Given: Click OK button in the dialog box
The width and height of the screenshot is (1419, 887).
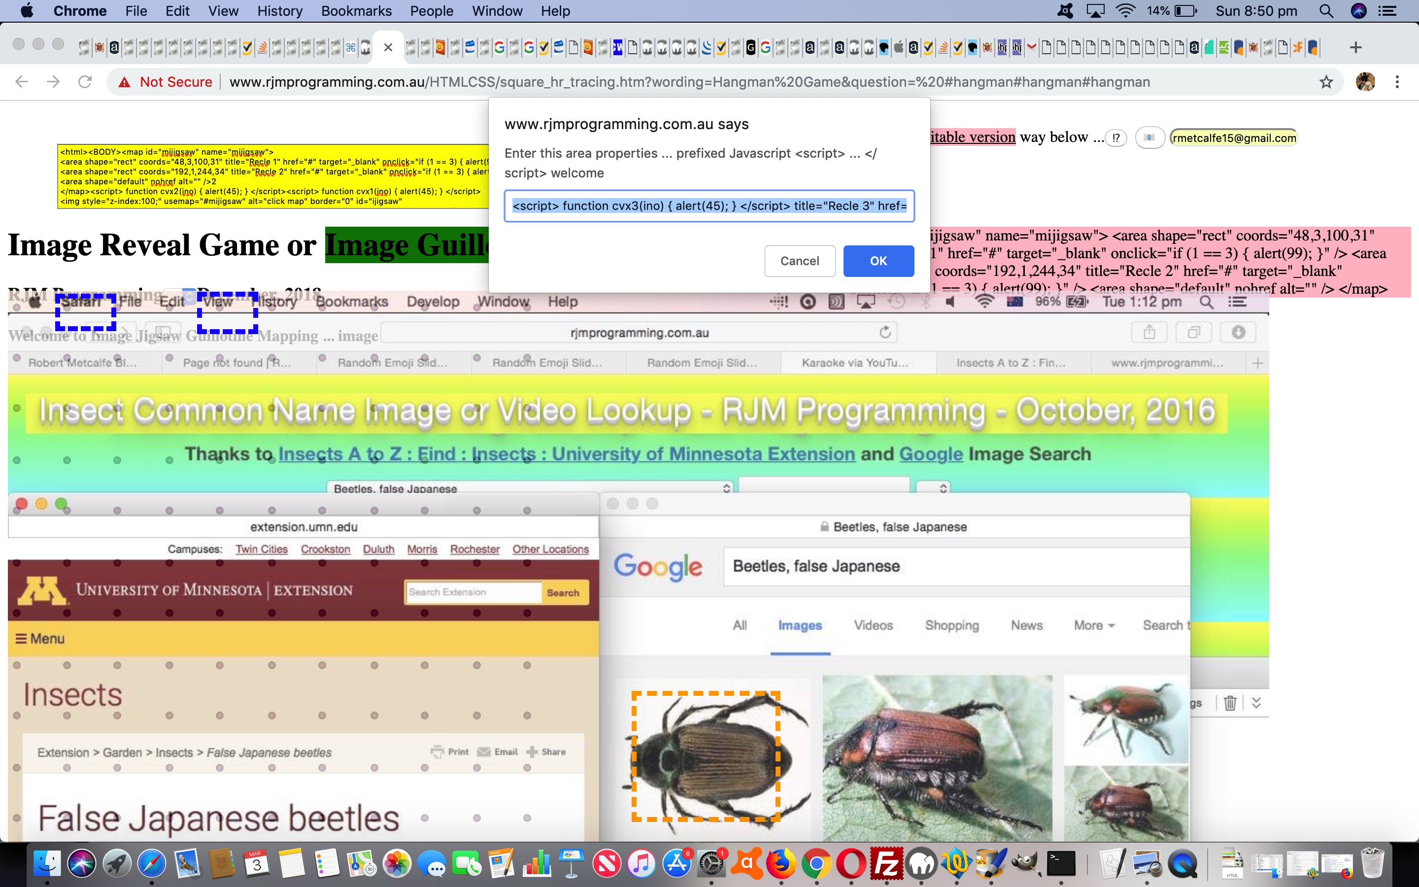Looking at the screenshot, I should tap(878, 261).
